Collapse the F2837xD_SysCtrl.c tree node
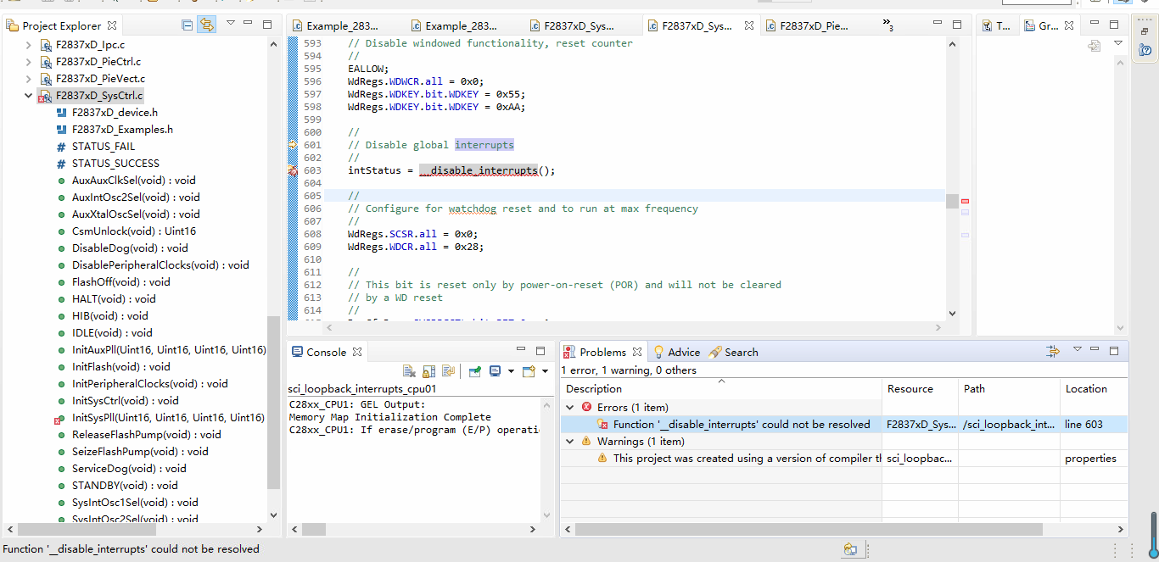Screen dimensions: 1159x562 [x=29, y=96]
